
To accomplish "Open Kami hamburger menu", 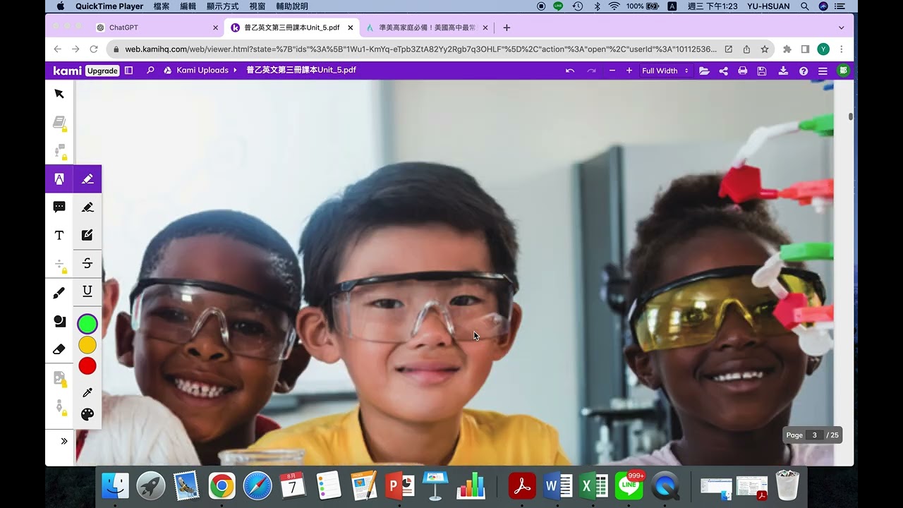I will coord(823,71).
